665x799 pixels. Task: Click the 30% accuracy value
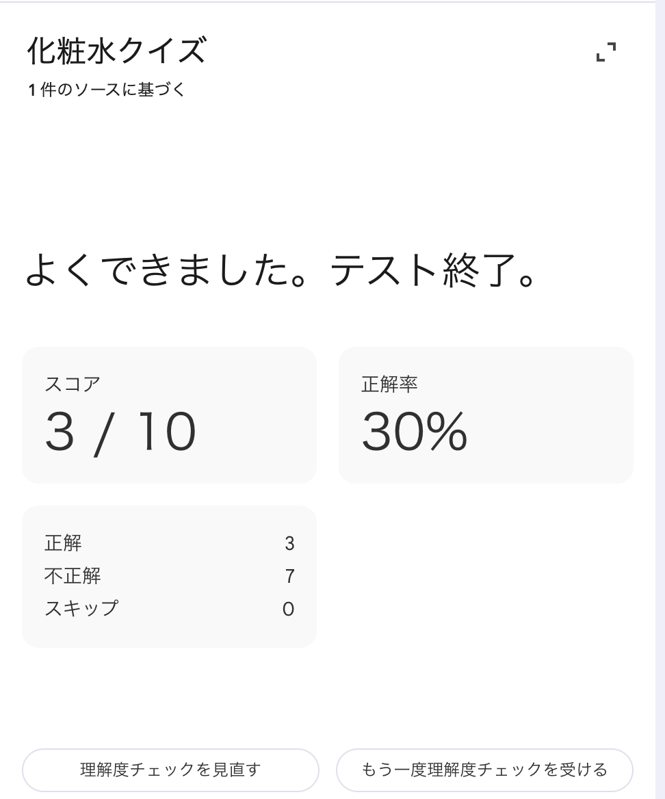click(x=415, y=432)
